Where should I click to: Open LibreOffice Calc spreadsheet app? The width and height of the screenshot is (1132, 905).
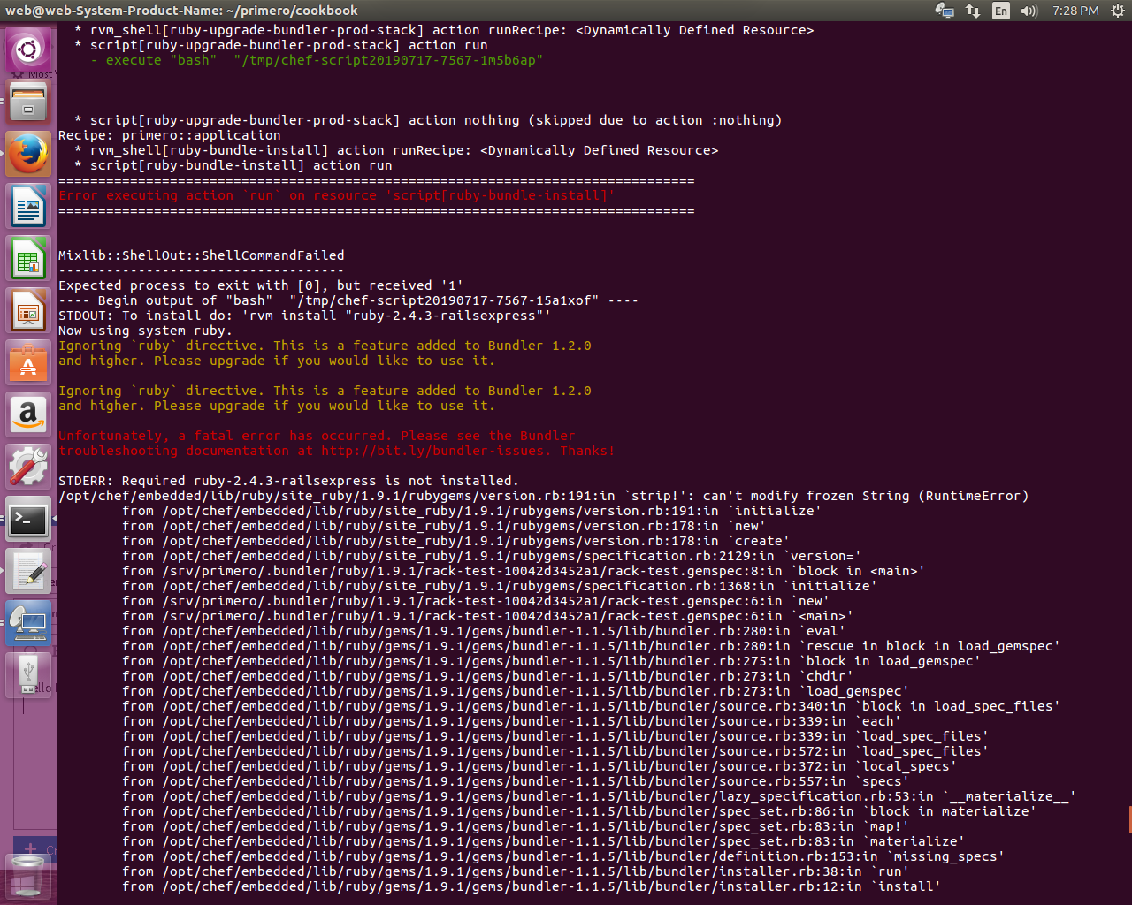(28, 259)
